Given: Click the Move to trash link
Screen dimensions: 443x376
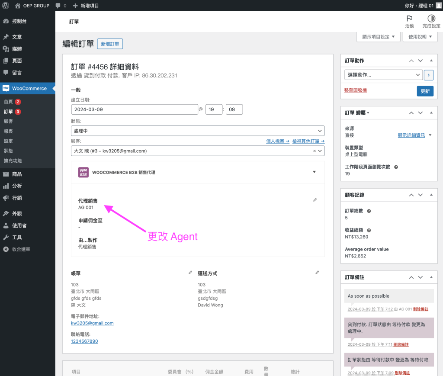Looking at the screenshot, I should pyautogui.click(x=355, y=90).
